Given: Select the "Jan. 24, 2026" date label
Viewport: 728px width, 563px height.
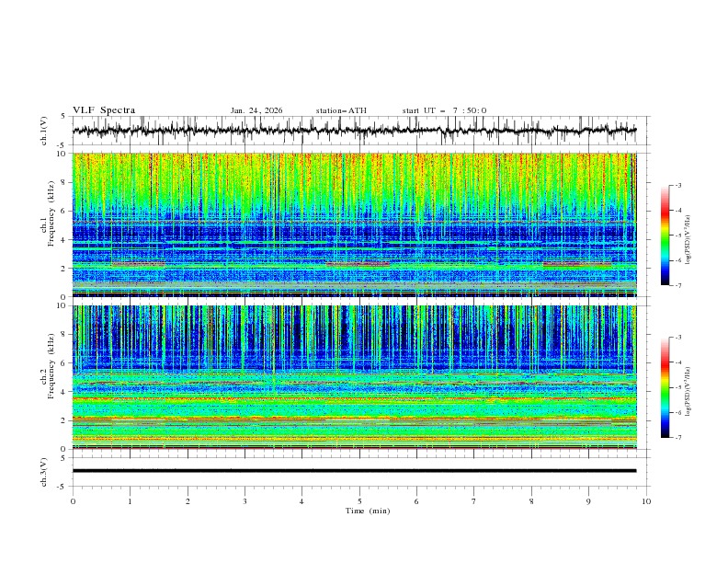Looking at the screenshot, I should [x=256, y=110].
